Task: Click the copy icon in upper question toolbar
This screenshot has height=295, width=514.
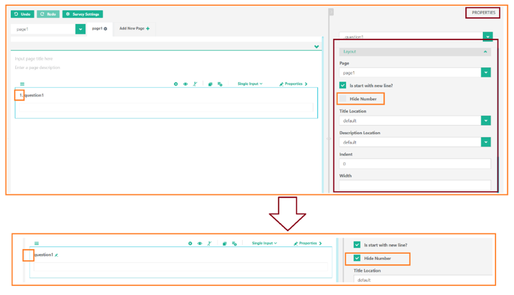Action: [x=210, y=84]
